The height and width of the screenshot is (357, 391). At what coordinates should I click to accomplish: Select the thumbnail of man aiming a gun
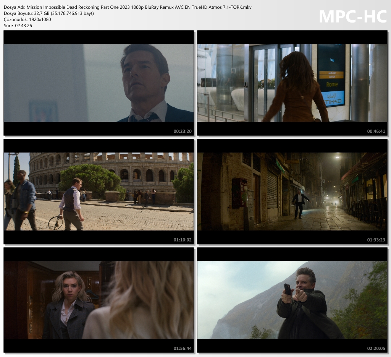point(292,300)
